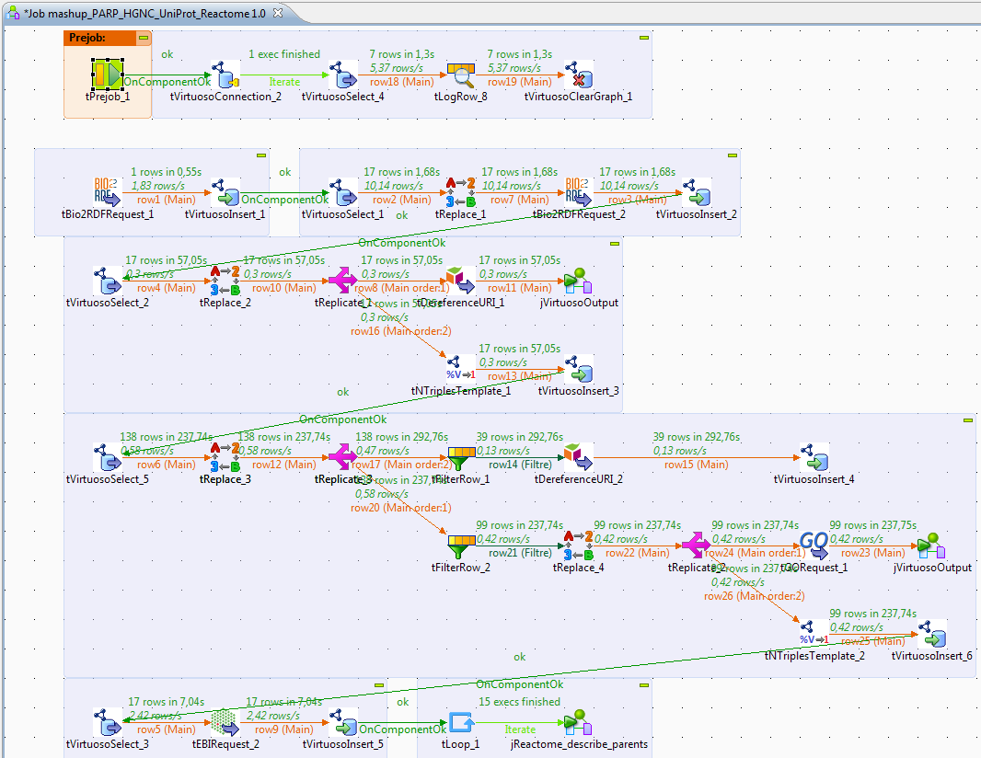The height and width of the screenshot is (758, 981).
Task: Click the tDereferenceURI_2 cube icon
Action: click(x=578, y=456)
